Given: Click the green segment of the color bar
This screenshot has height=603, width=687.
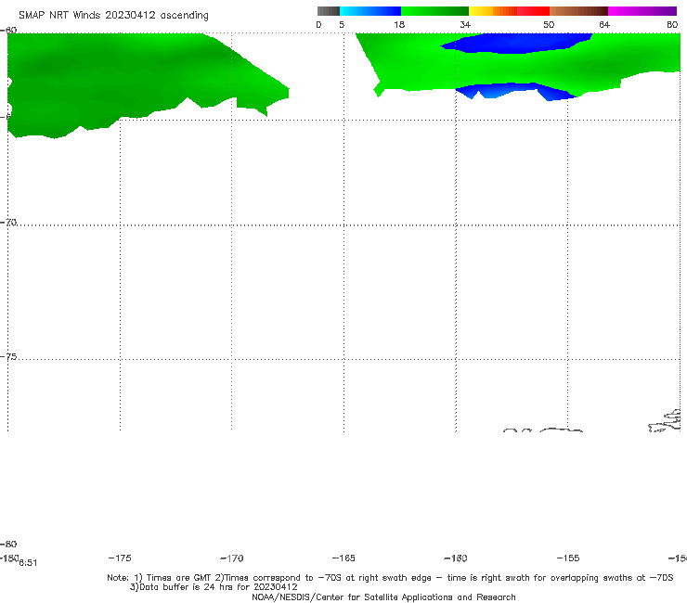Looking at the screenshot, I should (x=434, y=11).
